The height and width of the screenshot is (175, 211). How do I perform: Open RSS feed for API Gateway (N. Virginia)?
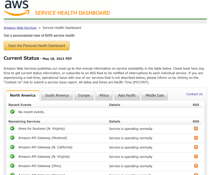coord(196,156)
